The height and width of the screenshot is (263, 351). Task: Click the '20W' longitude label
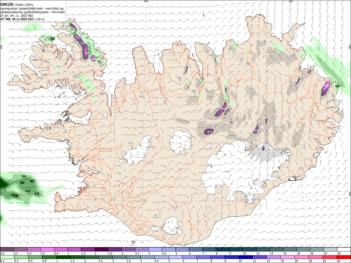point(146,1)
